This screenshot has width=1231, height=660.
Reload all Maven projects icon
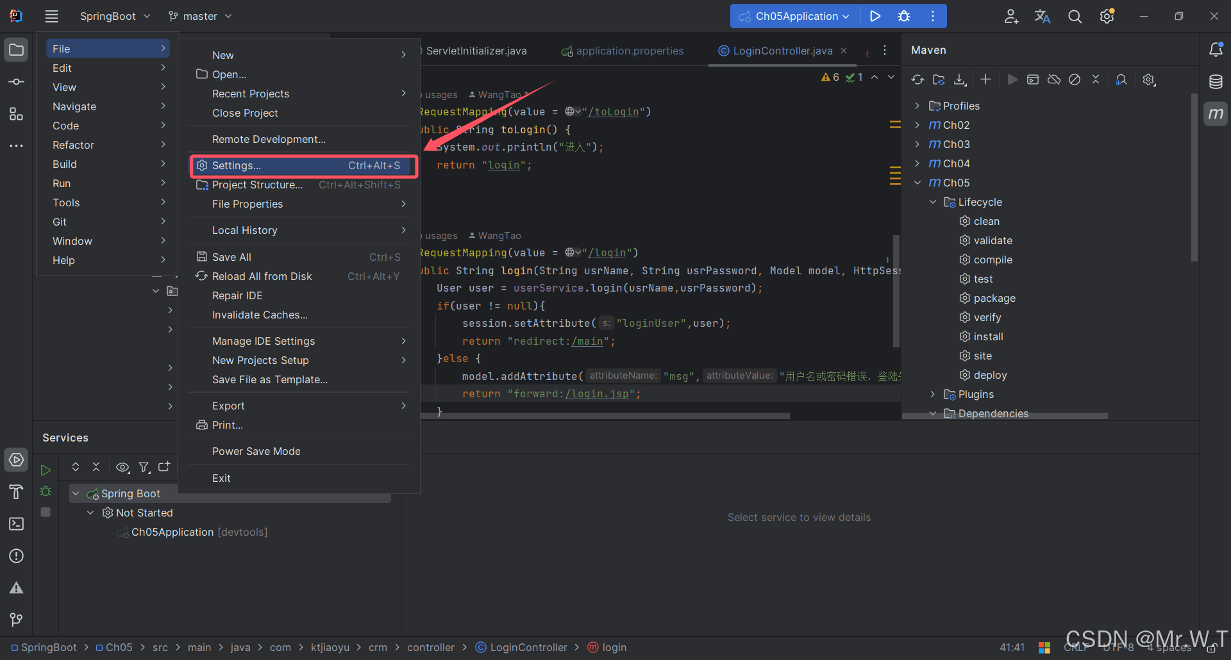click(x=917, y=79)
